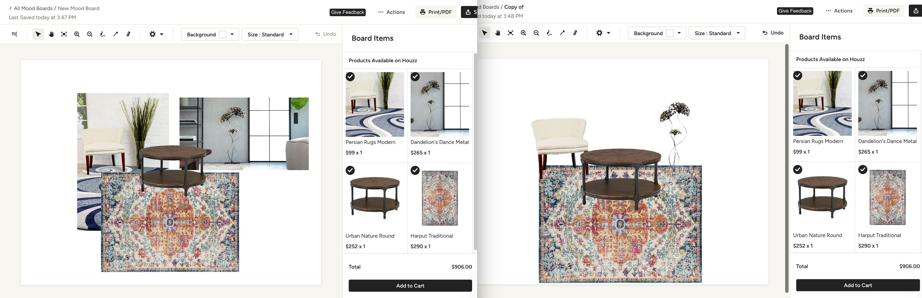Zoom out of the canvas in Copy of window
922x298 pixels.
pos(536,33)
